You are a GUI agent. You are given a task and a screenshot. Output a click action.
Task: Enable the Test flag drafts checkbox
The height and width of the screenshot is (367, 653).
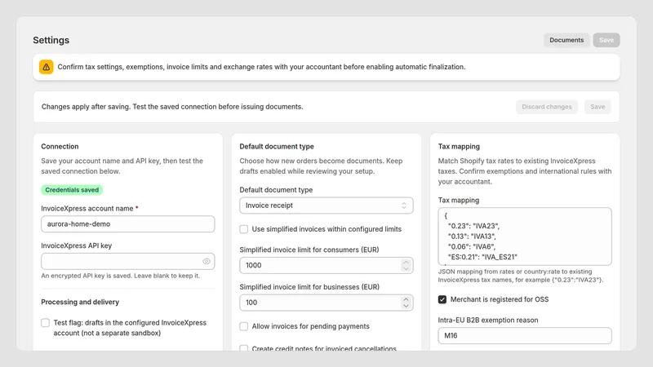click(46, 323)
